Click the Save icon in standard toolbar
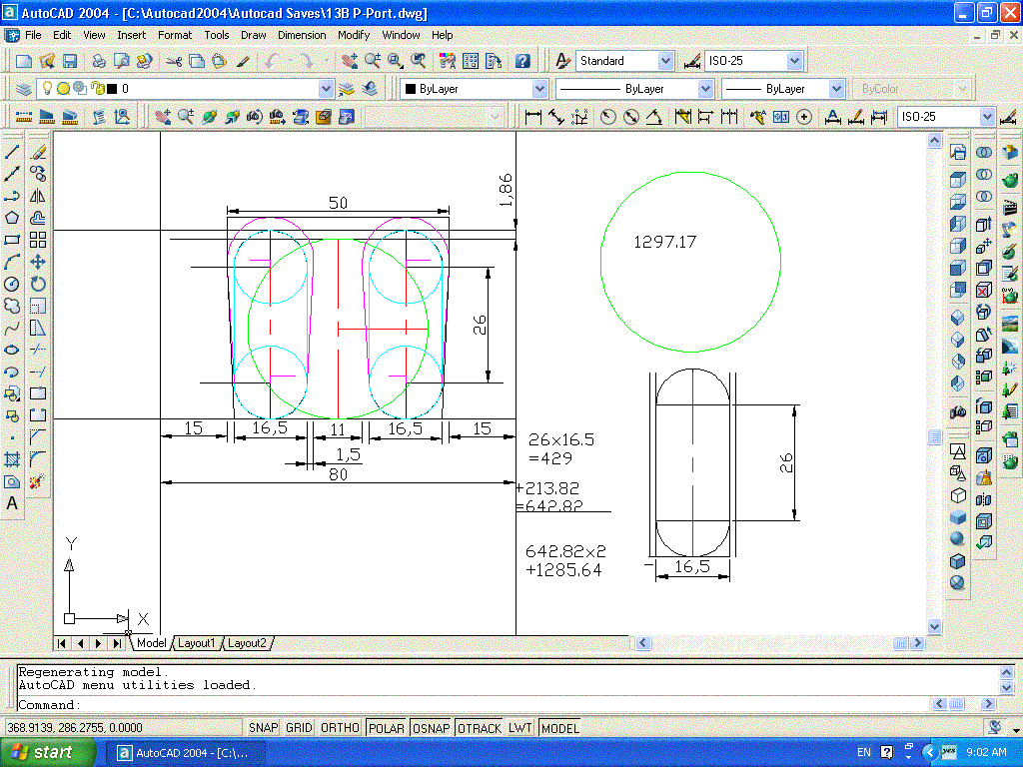The height and width of the screenshot is (767, 1023). click(69, 61)
